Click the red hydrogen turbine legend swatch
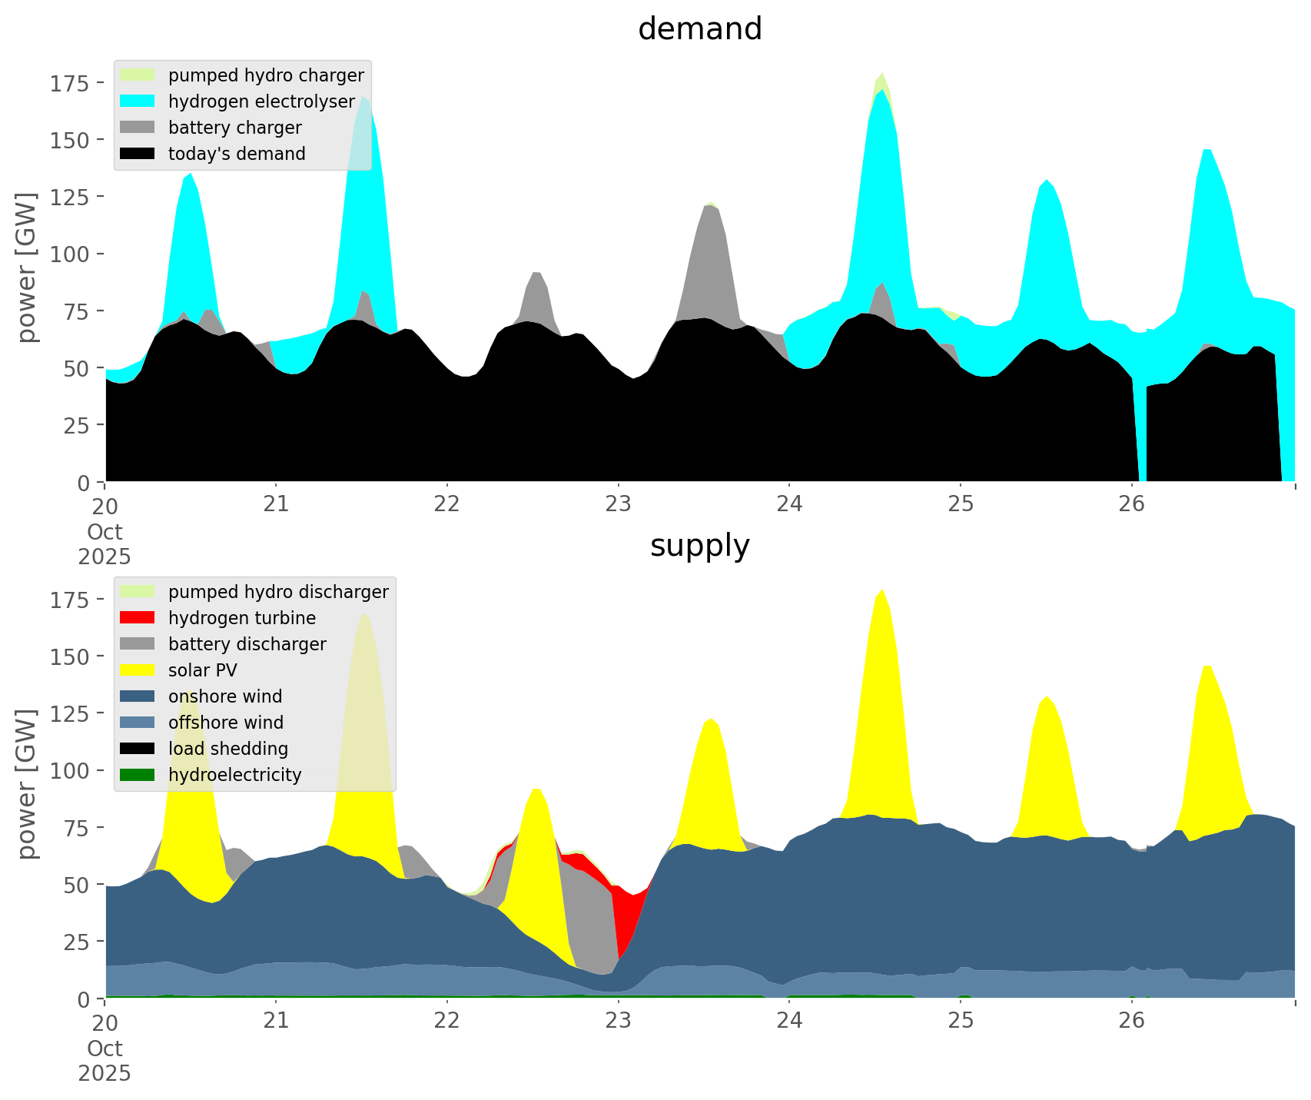1311x1100 pixels. tap(138, 618)
